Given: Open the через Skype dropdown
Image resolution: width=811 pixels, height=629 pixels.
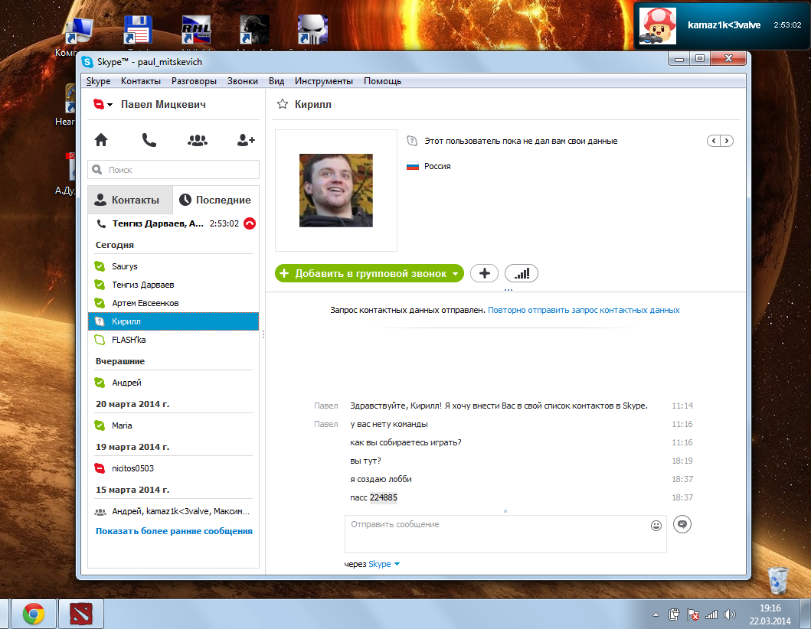Looking at the screenshot, I should pyautogui.click(x=384, y=564).
